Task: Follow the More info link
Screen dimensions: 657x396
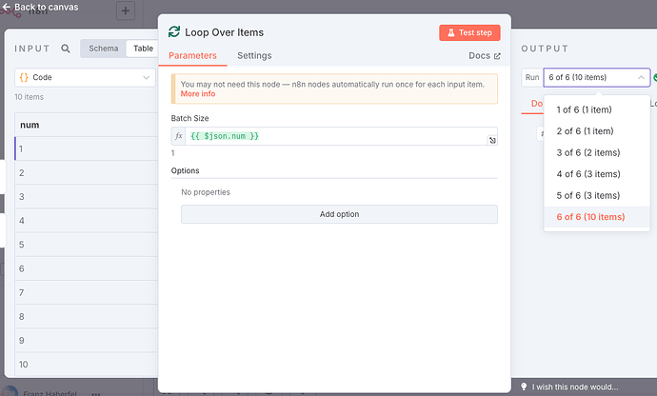Action: (x=198, y=94)
